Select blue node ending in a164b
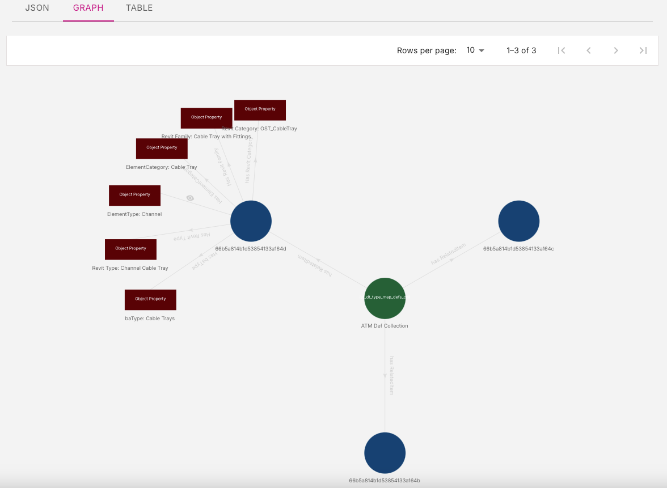 [x=385, y=453]
